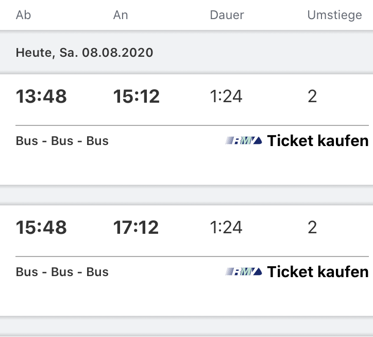Screen dimensions: 373x337
Task: Expand Bus - Bus - Bus details for first trip
Action: (62, 141)
